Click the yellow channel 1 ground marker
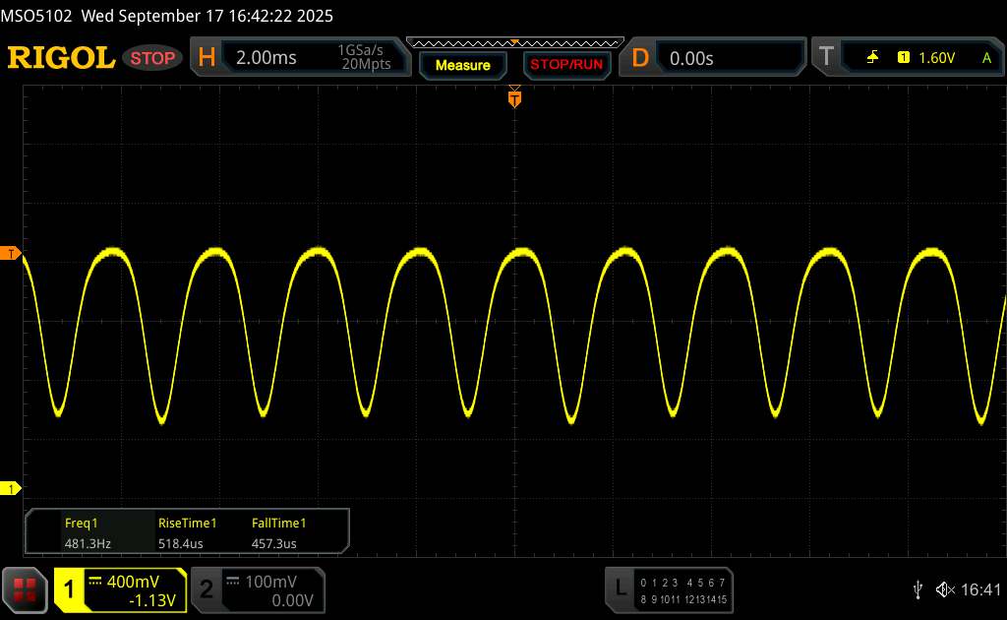 pos(12,488)
